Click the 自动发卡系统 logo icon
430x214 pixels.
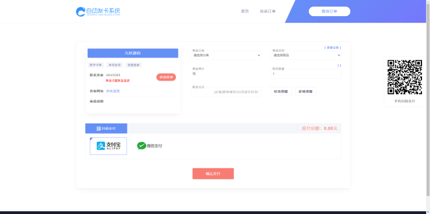pyautogui.click(x=80, y=11)
